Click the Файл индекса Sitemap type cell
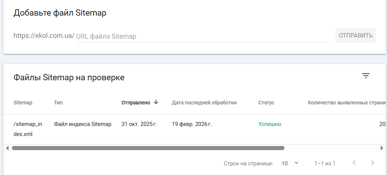The image size is (387, 175). coord(82,124)
